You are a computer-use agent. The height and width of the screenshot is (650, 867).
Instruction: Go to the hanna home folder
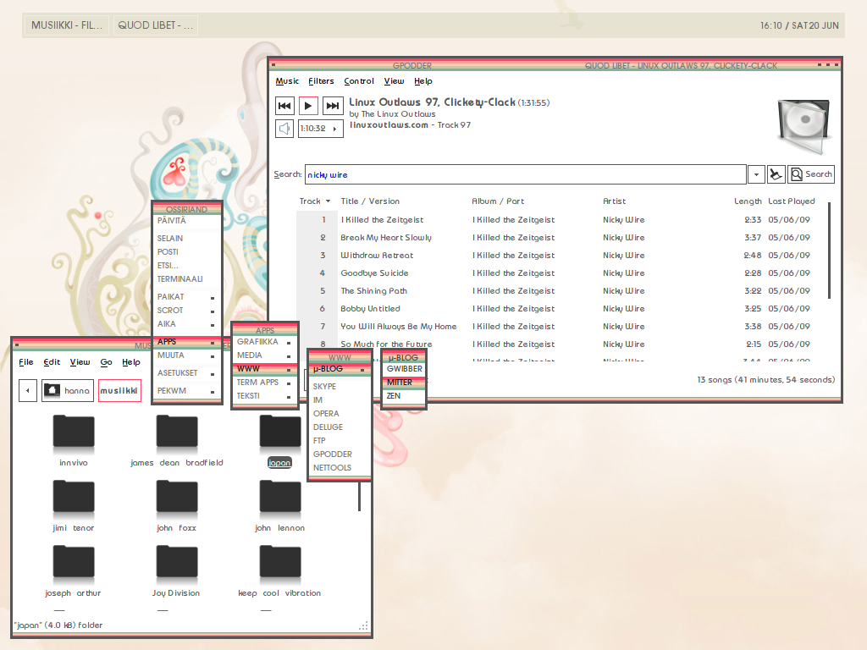(68, 390)
